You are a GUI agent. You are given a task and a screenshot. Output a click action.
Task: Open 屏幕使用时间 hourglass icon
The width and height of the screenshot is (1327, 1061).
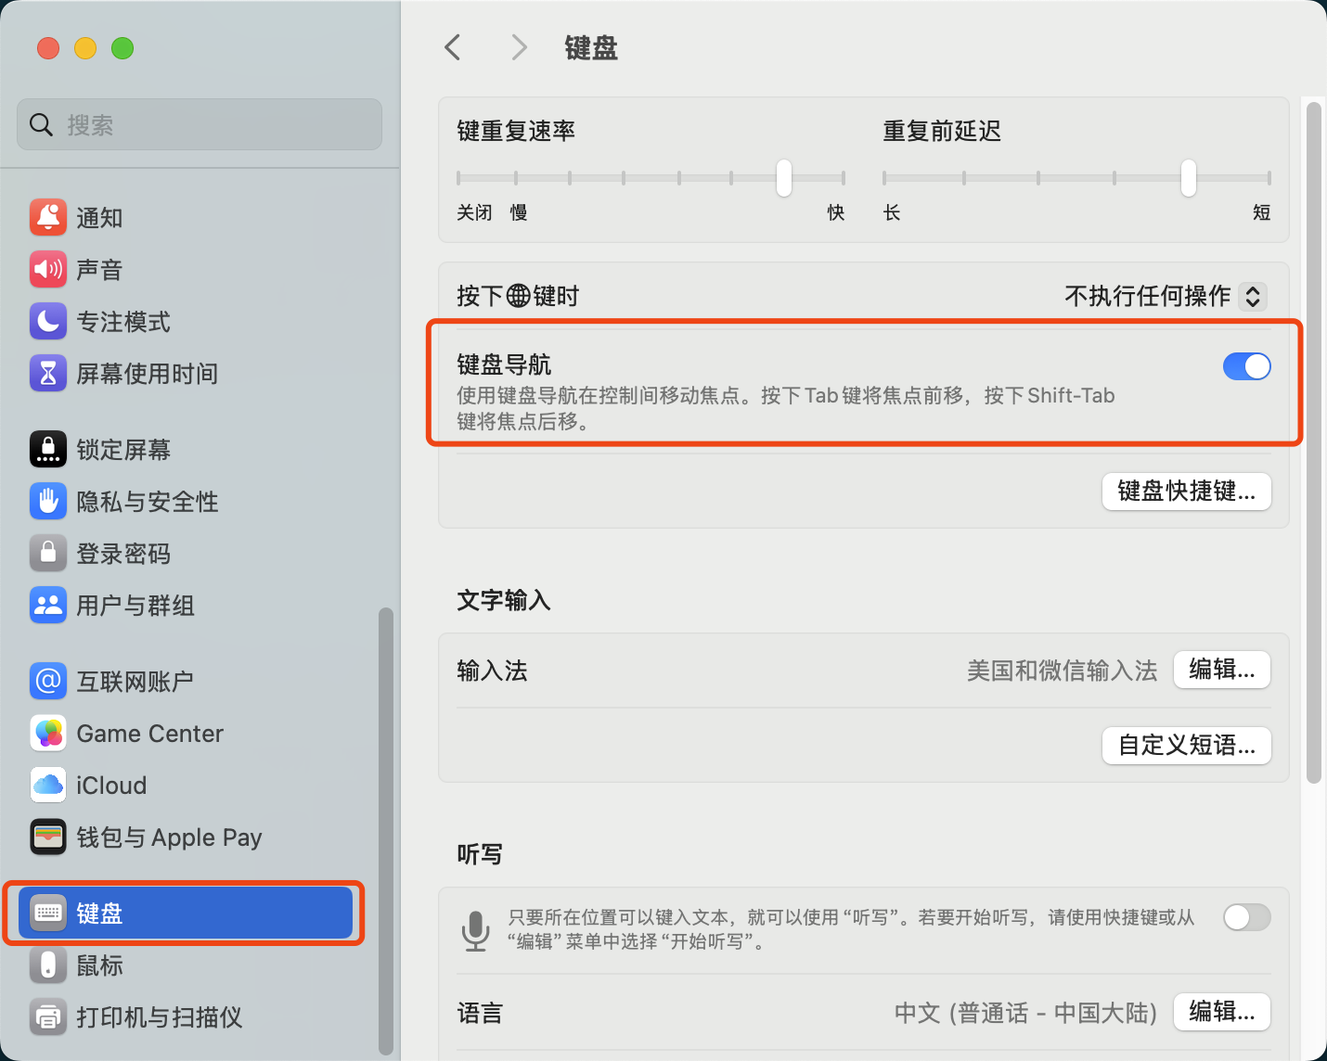click(48, 374)
